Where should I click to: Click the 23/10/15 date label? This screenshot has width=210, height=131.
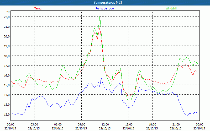click(x=199, y=128)
